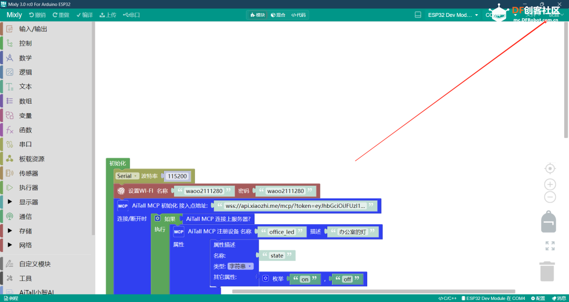The image size is (569, 302).
Task: Click ESP32 Dev Module 在 COM4 status
Action: point(493,298)
